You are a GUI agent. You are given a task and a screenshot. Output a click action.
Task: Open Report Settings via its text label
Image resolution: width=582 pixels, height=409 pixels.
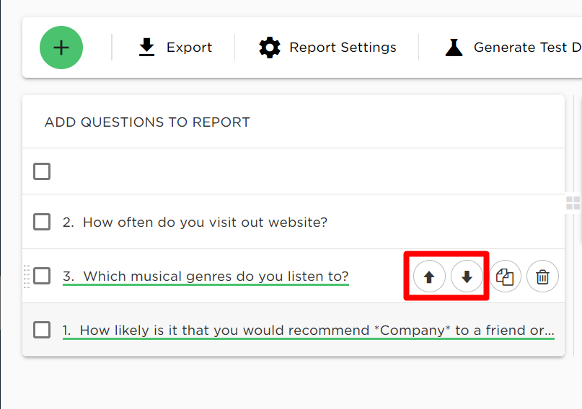tap(343, 48)
